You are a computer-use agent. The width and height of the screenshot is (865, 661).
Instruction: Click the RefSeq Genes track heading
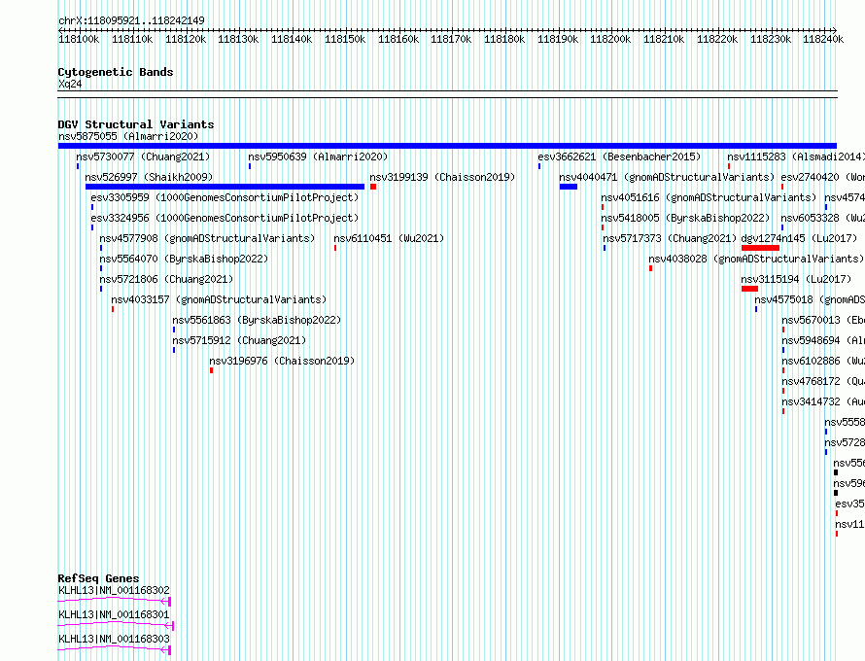[x=98, y=578]
